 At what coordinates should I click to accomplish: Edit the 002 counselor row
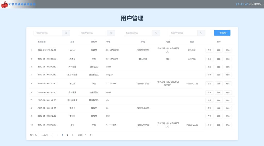click(219, 116)
